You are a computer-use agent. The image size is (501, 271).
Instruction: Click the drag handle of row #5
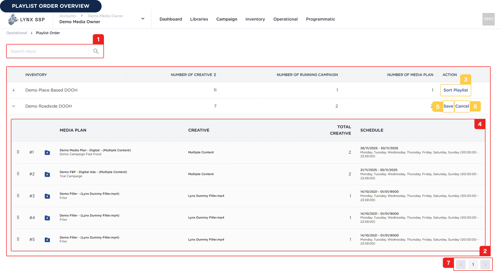[x=18, y=239]
